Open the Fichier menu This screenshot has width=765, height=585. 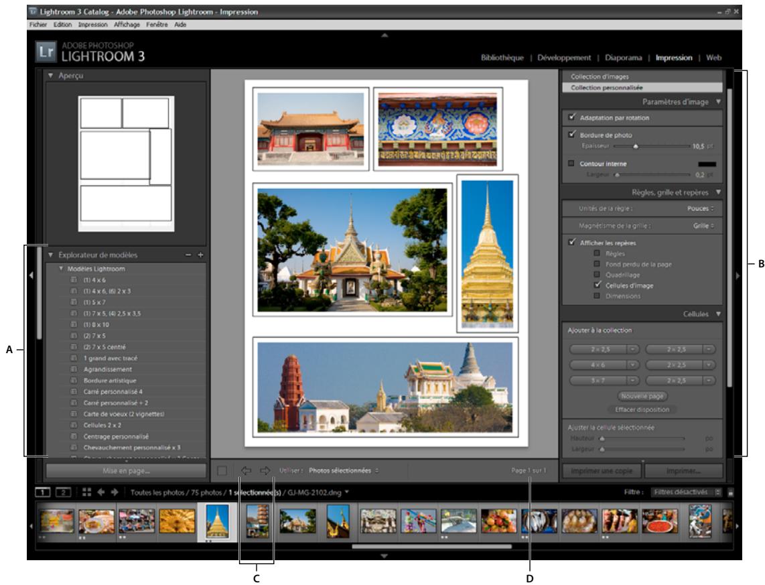(x=38, y=24)
